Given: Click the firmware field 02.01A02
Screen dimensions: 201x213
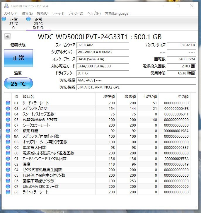Looking at the screenshot, I should point(103,45).
